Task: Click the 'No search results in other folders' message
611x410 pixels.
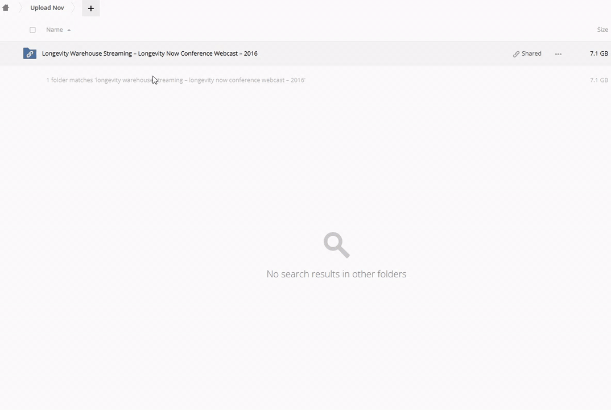Action: point(336,274)
